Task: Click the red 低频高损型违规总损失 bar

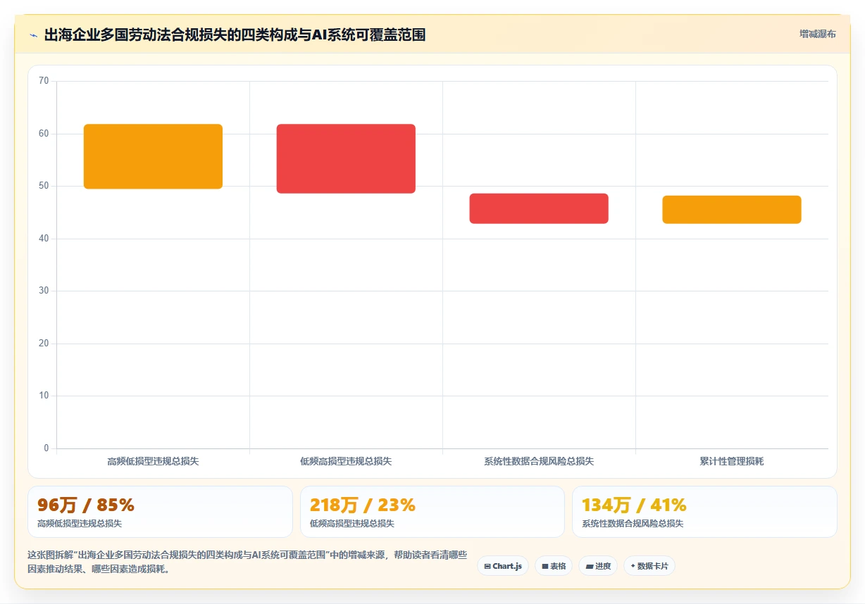Action: 346,158
